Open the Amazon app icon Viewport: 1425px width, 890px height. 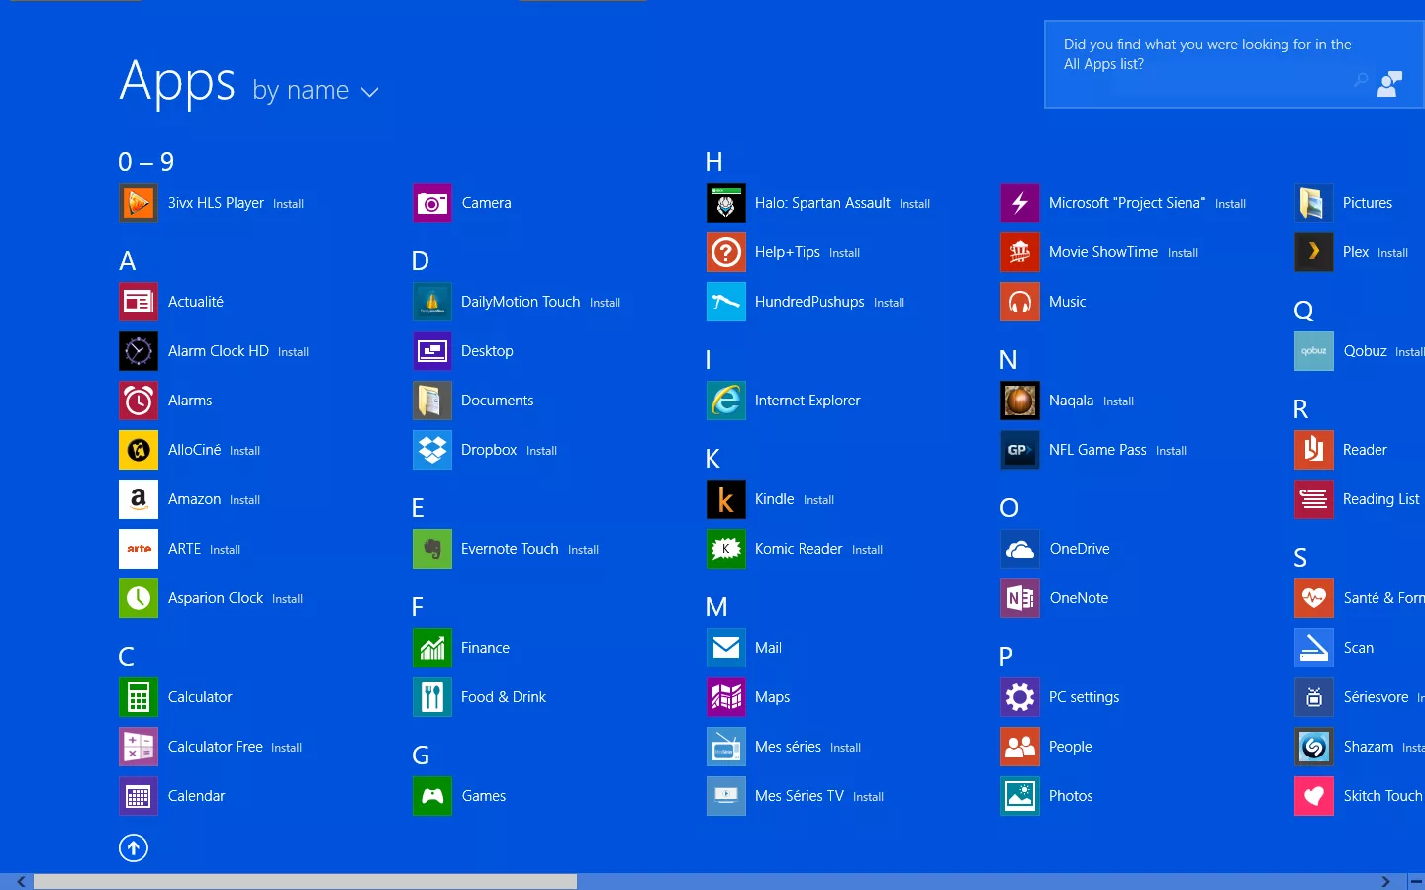coord(139,499)
